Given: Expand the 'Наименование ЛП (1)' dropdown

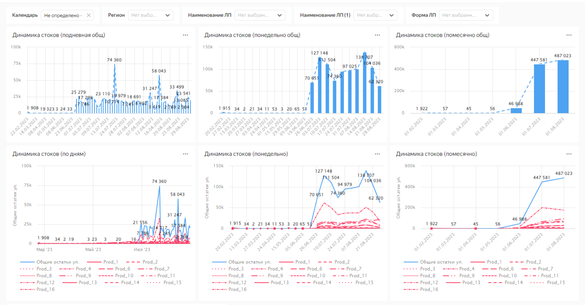Looking at the screenshot, I should coord(375,15).
